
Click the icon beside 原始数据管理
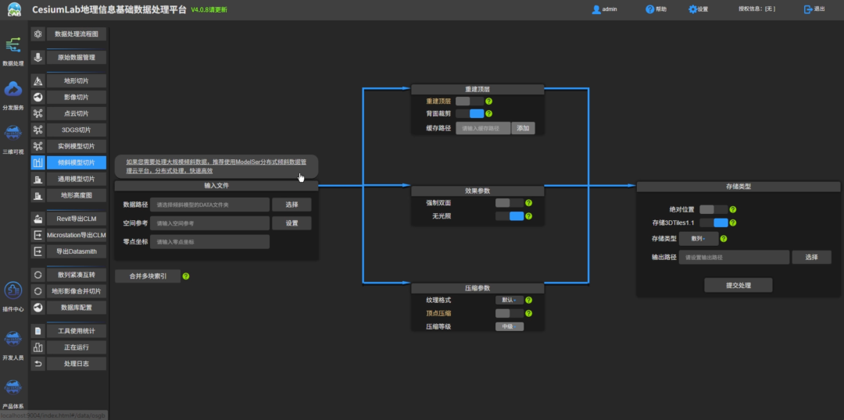[x=38, y=57]
